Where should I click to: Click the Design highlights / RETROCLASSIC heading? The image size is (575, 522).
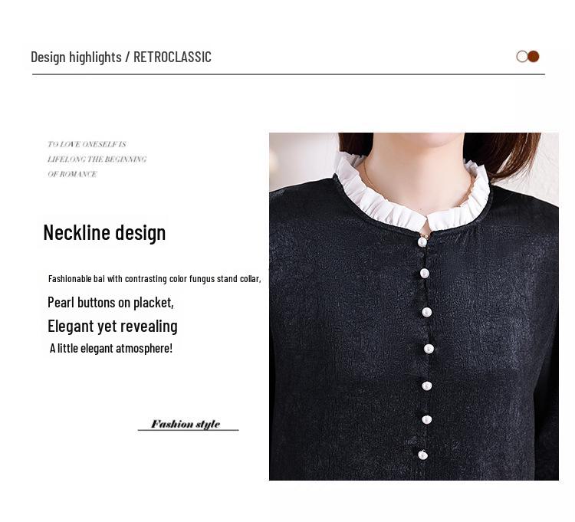point(121,57)
